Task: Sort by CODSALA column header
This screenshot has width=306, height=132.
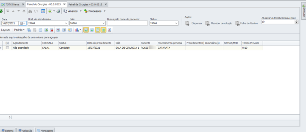Action: (50, 43)
